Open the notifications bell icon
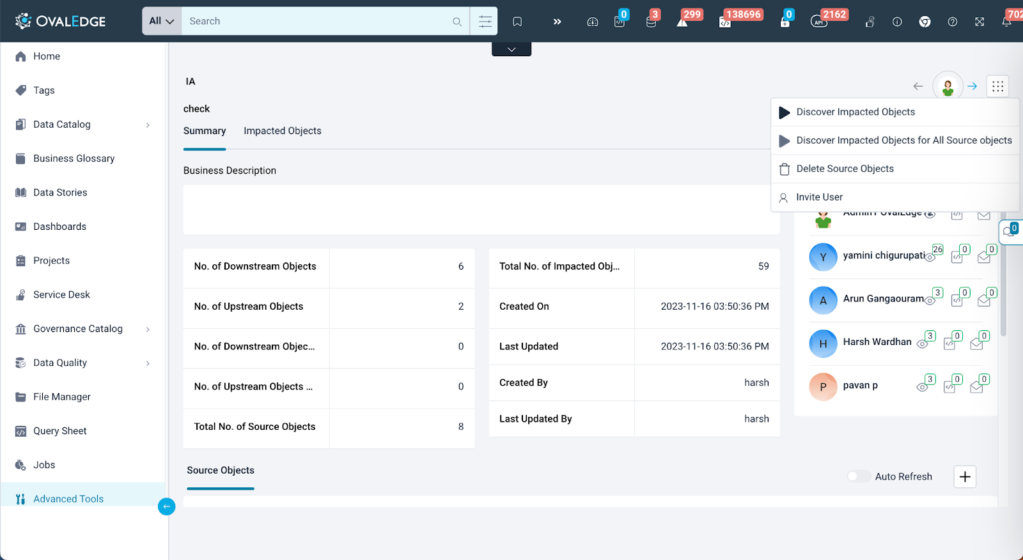 pyautogui.click(x=1006, y=22)
